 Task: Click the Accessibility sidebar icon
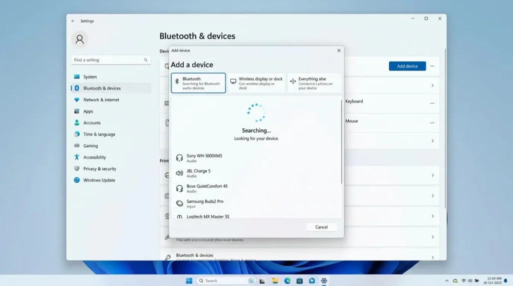77,157
